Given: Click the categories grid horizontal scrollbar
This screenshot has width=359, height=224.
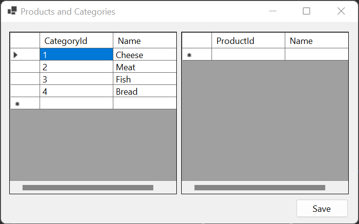Looking at the screenshot, I should tap(88, 187).
